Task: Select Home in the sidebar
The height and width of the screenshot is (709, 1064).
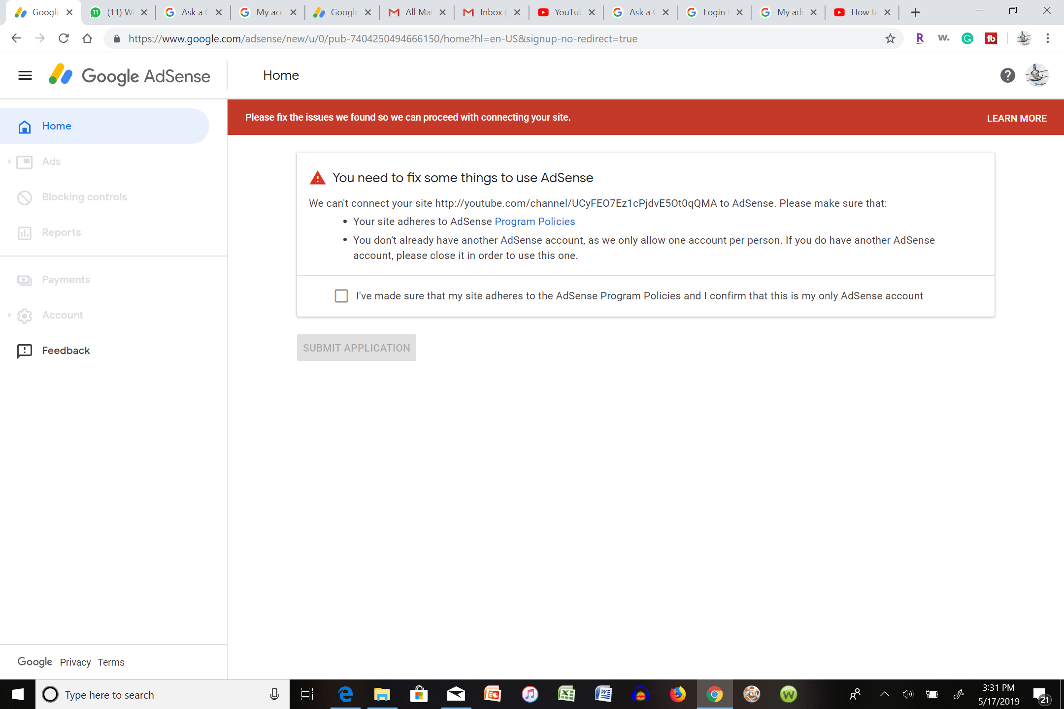Action: pos(56,126)
